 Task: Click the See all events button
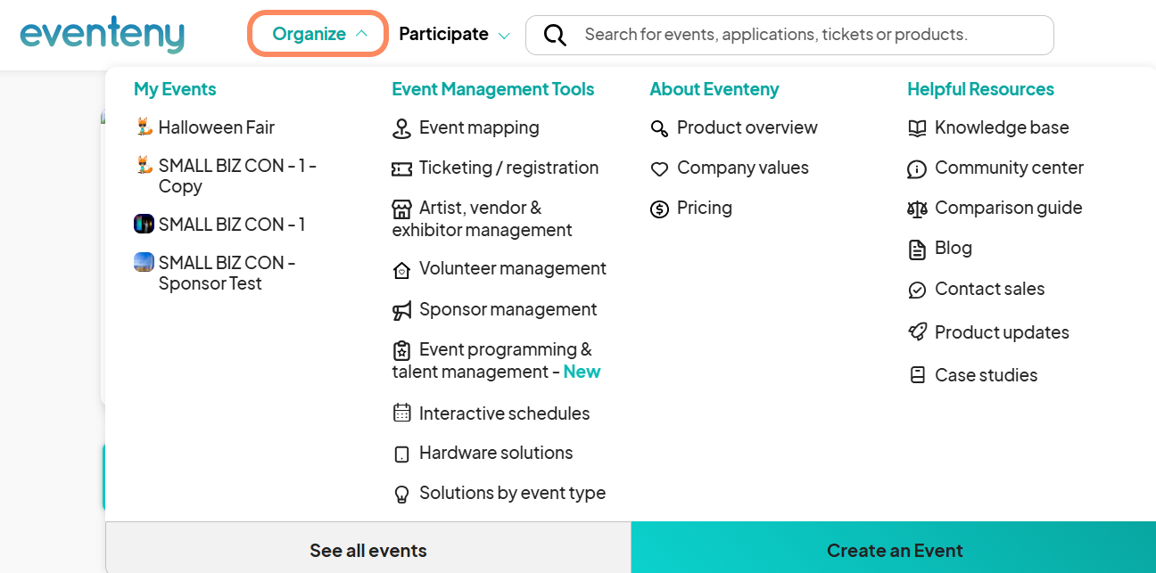(367, 550)
